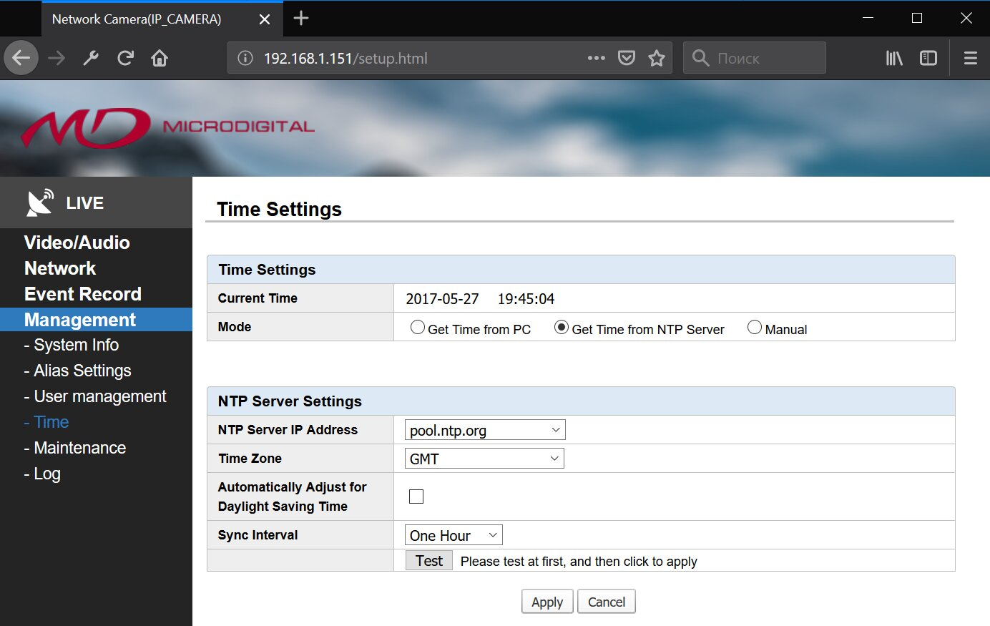
Task: Open the developer tools wrench icon
Action: 91,58
